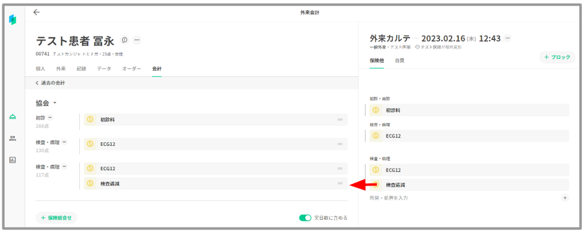Click the app logo in the sidebar

pos(13,20)
